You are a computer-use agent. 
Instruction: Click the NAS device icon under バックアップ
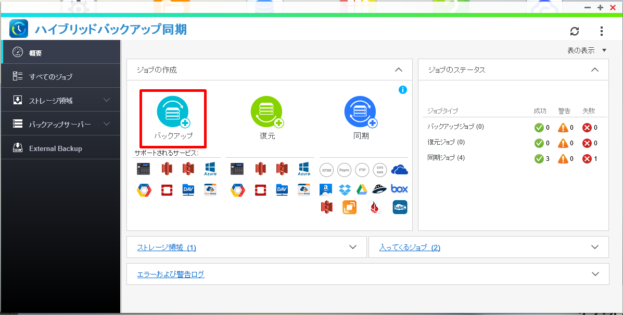click(144, 169)
